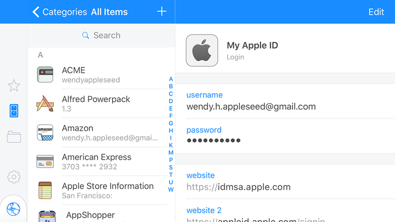
Task: Open the idmsa.apple.com website link
Action: [x=238, y=187]
